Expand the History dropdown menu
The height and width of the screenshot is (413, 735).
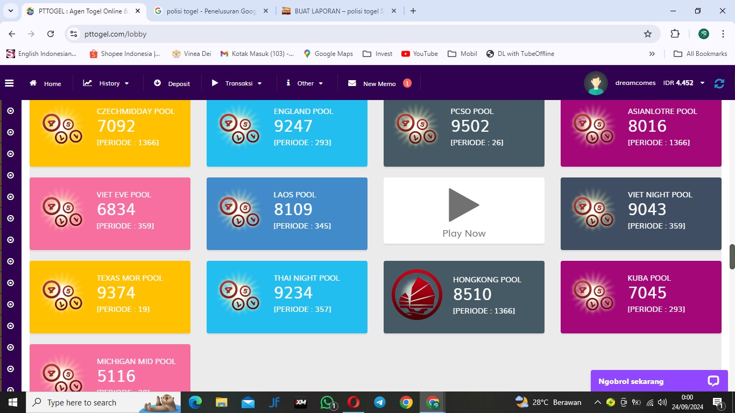(107, 83)
